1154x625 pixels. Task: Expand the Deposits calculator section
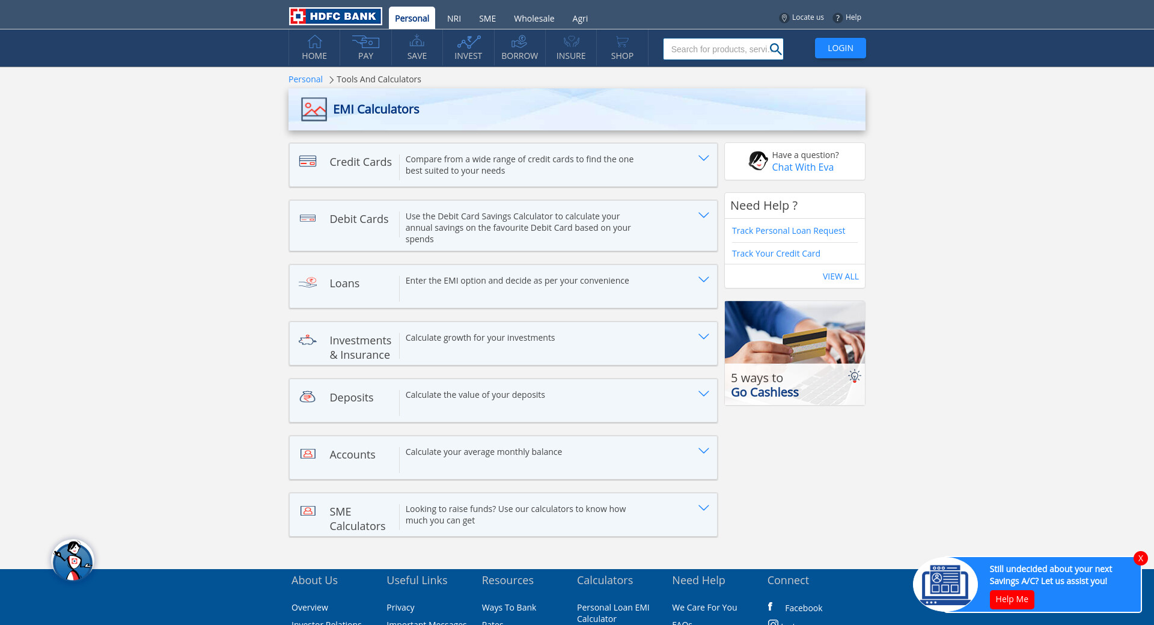[703, 394]
